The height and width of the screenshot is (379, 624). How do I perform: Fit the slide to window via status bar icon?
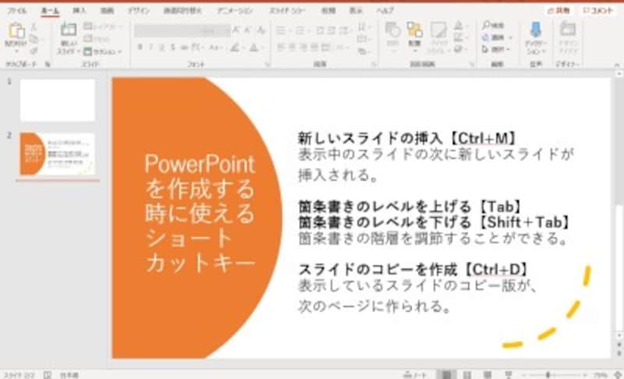tap(618, 374)
